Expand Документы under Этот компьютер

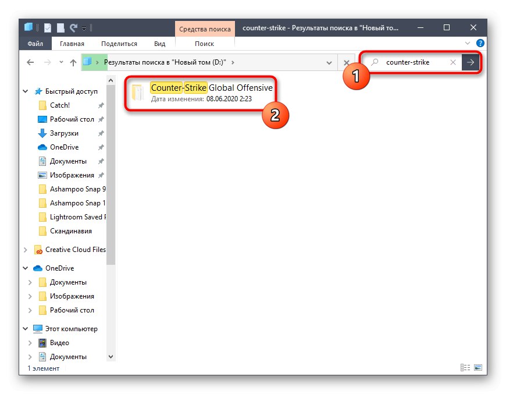click(x=30, y=357)
